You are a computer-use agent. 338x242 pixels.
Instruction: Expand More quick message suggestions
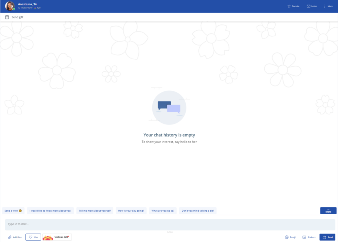(328, 211)
